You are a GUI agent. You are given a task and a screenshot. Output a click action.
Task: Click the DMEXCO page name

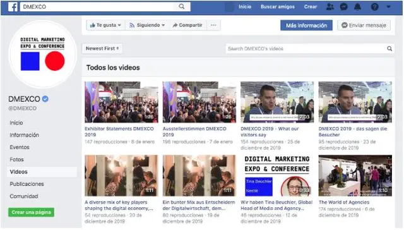pos(24,99)
